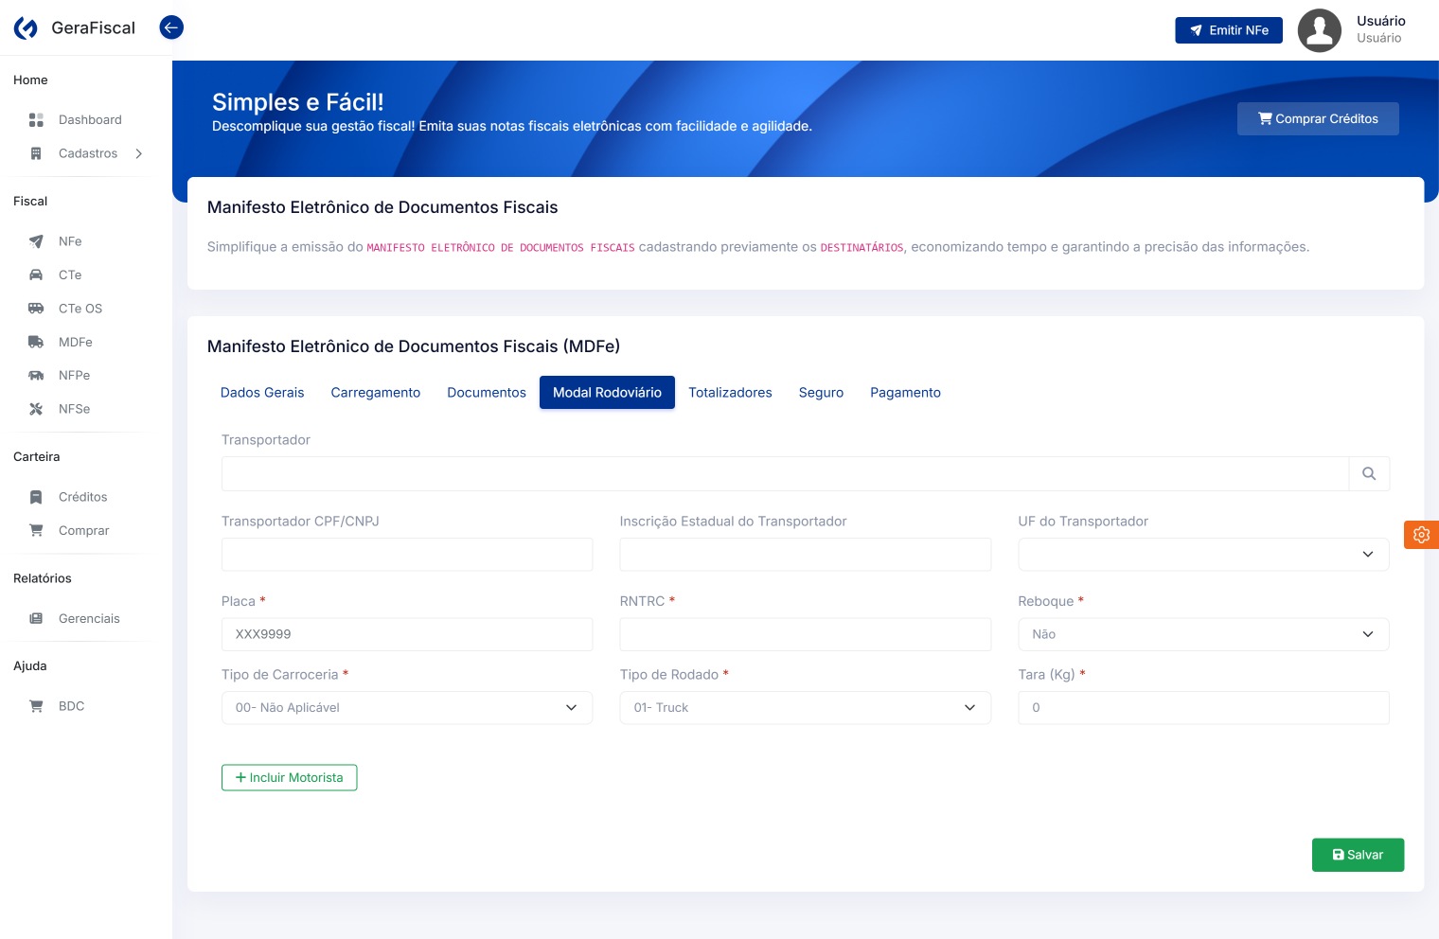Select the Modal Rodoviário tab
The width and height of the screenshot is (1439, 939).
(607, 393)
